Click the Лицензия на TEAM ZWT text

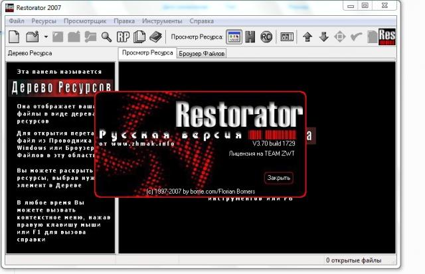point(262,153)
